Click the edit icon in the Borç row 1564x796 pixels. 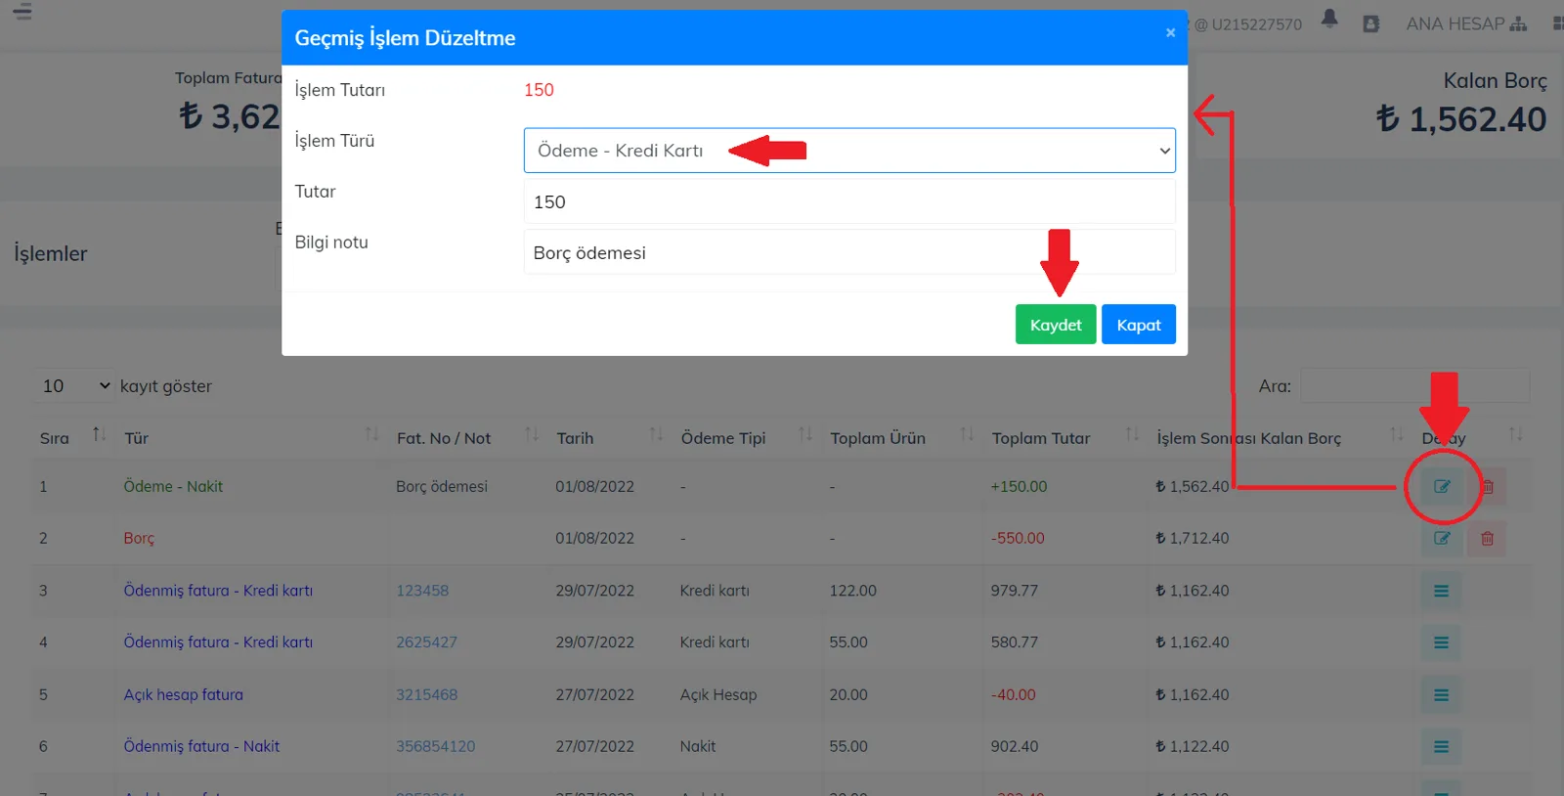[1442, 539]
